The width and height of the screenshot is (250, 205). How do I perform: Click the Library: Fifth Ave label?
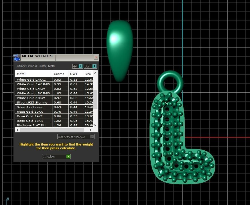click(x=36, y=66)
